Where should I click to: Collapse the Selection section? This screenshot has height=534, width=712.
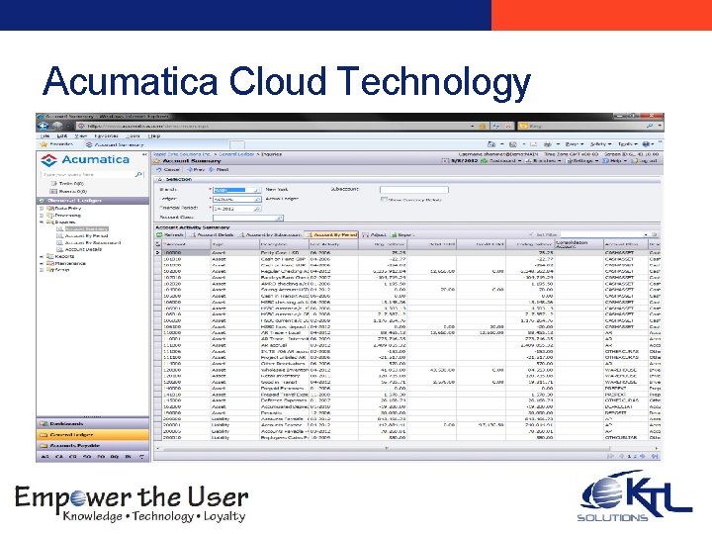tap(160, 180)
